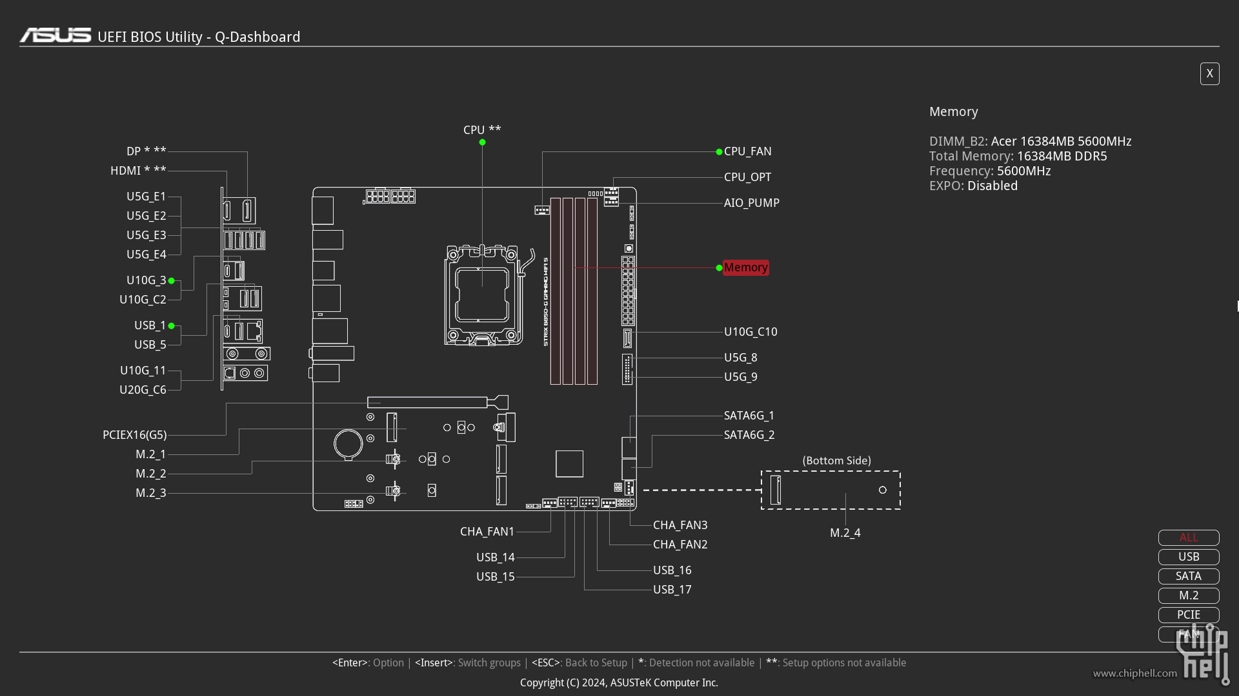Choose the U5G_E2 USB port label
Image resolution: width=1239 pixels, height=696 pixels.
[x=146, y=216]
